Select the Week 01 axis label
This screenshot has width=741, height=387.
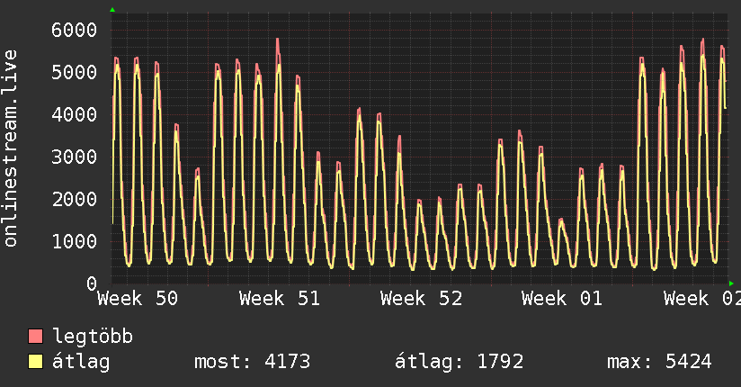pyautogui.click(x=562, y=299)
